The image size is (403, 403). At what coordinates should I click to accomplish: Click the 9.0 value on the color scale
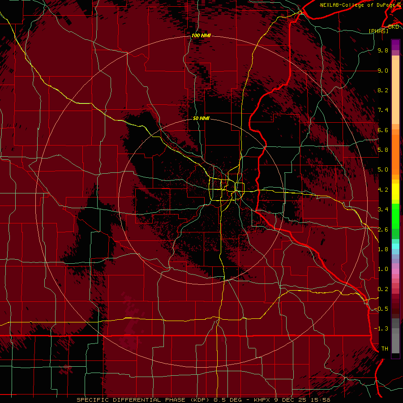[x=383, y=70]
